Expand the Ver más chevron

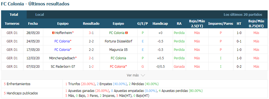coord(143,75)
